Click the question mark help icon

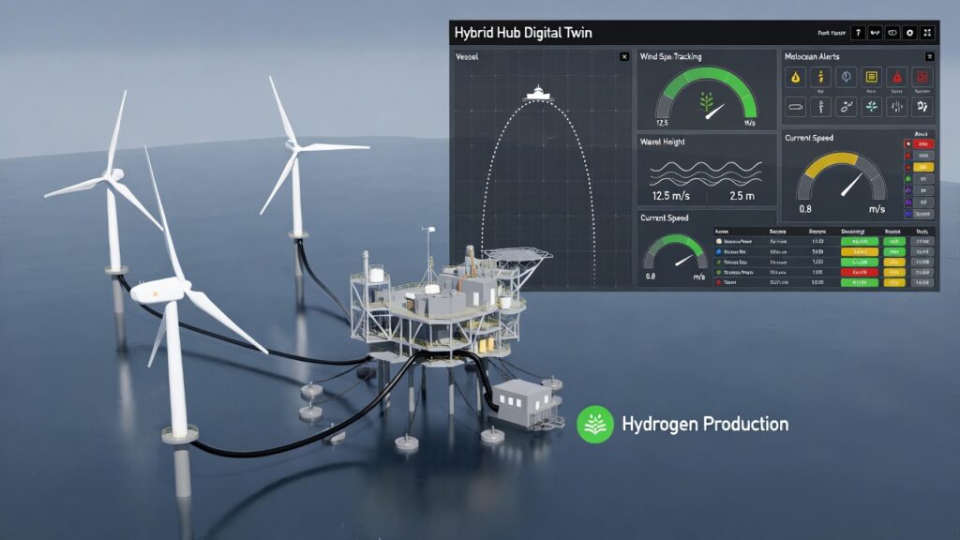[x=858, y=33]
